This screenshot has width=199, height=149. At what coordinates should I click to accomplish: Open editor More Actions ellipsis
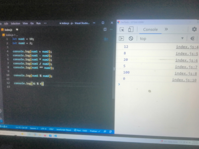click(x=111, y=29)
